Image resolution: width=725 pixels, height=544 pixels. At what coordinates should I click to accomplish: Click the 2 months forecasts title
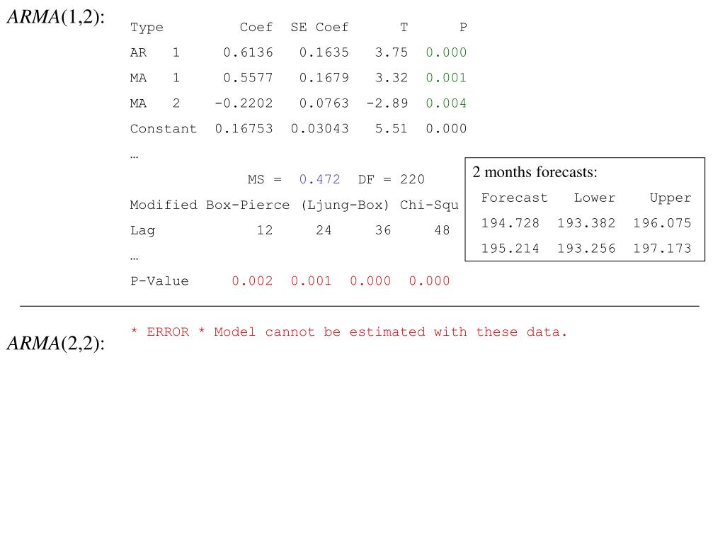[535, 172]
